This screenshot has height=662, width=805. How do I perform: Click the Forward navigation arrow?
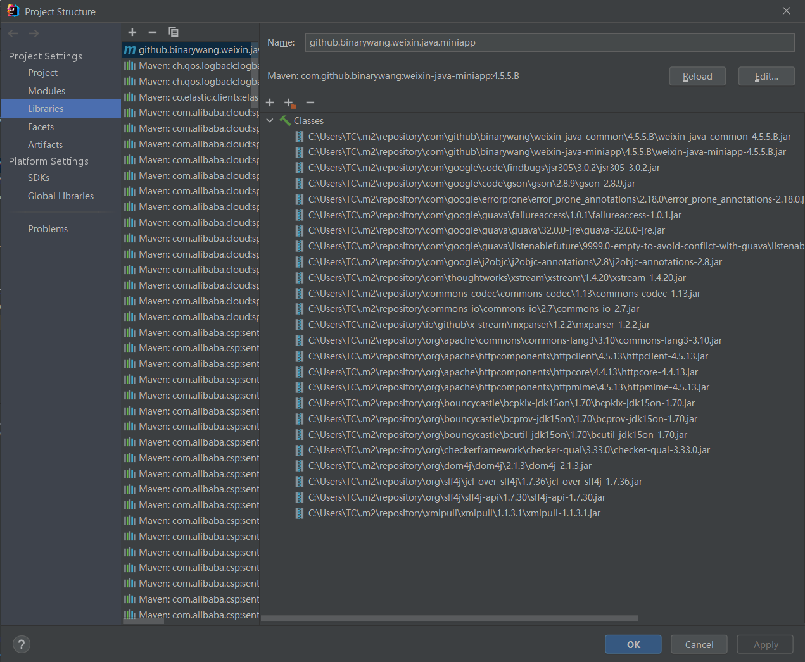(x=34, y=34)
